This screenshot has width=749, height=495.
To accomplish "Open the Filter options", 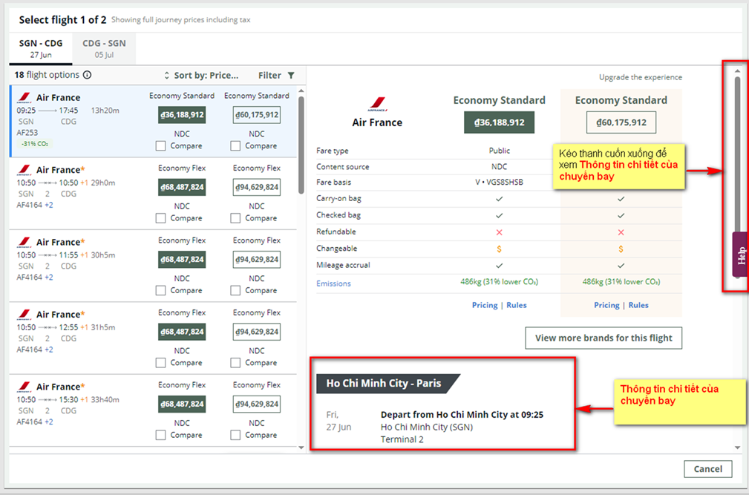I will pyautogui.click(x=276, y=76).
